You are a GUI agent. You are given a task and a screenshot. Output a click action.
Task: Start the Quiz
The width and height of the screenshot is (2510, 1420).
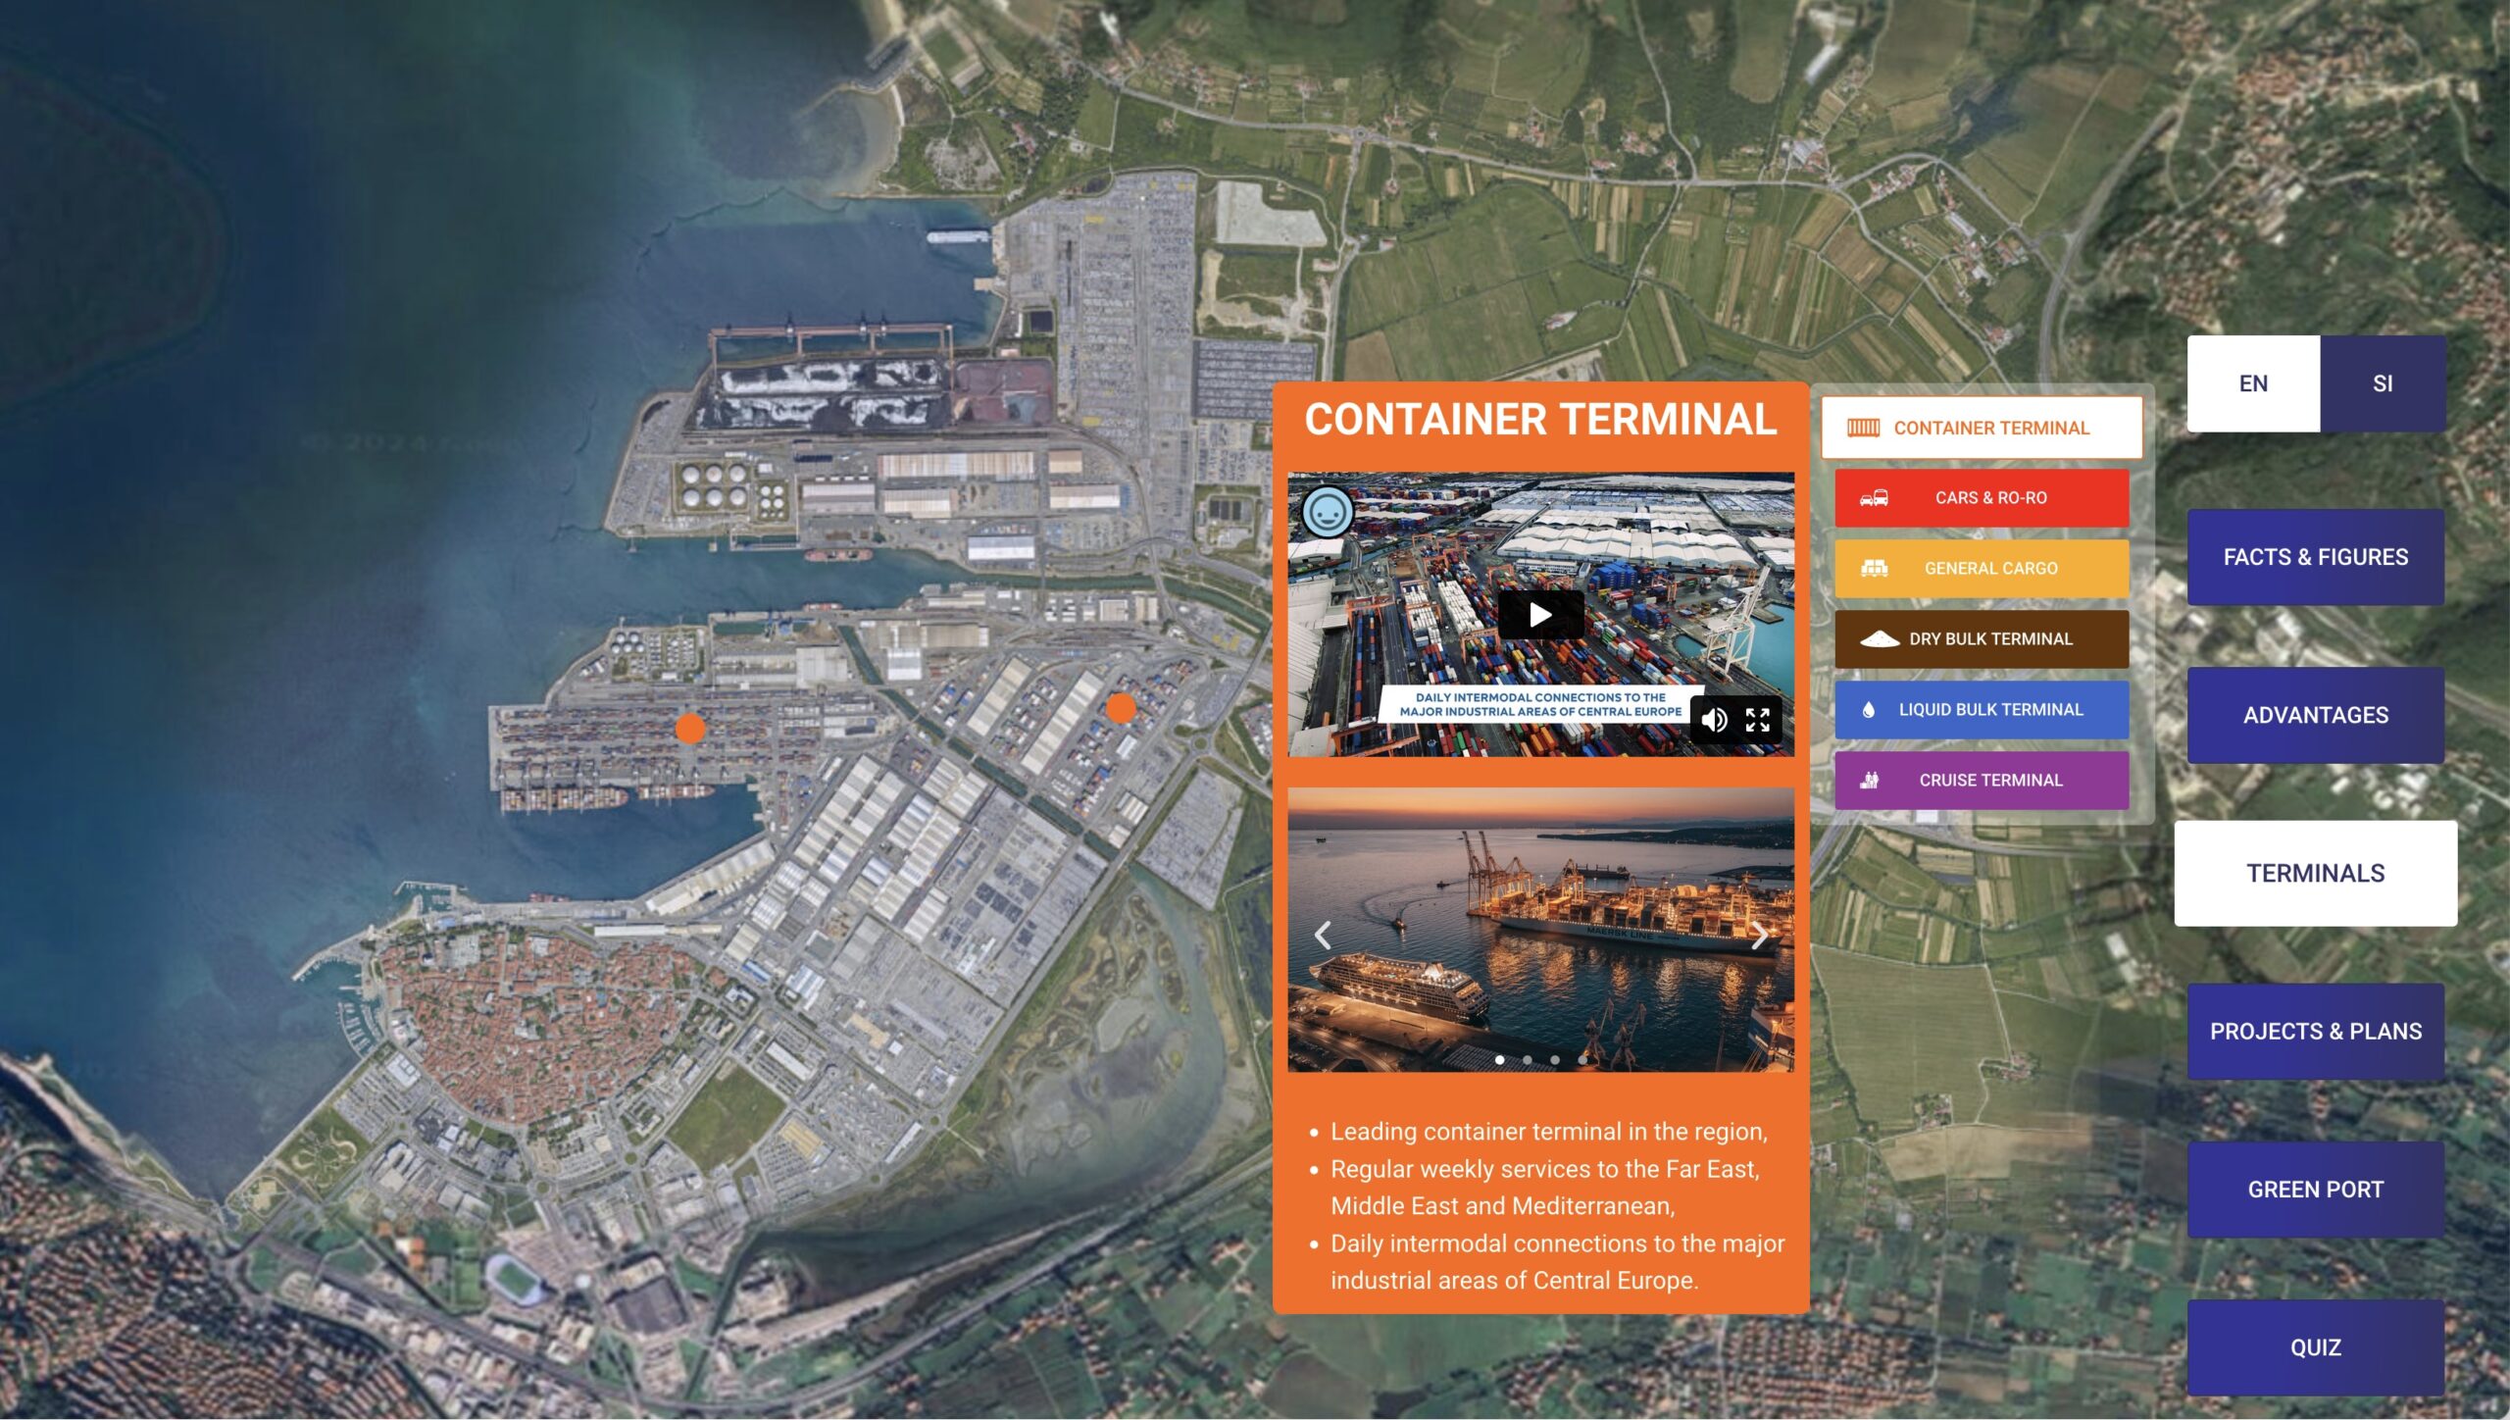click(2315, 1347)
